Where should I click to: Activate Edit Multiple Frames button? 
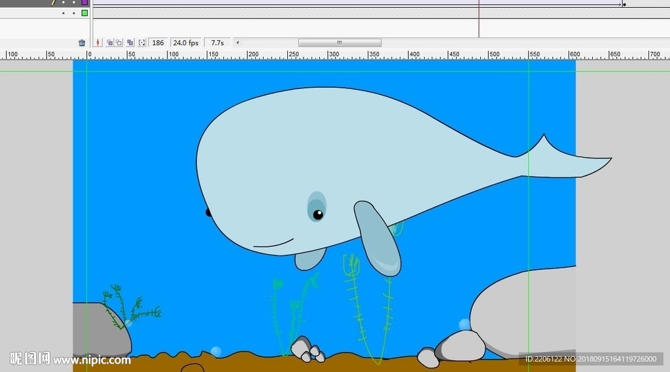point(130,43)
